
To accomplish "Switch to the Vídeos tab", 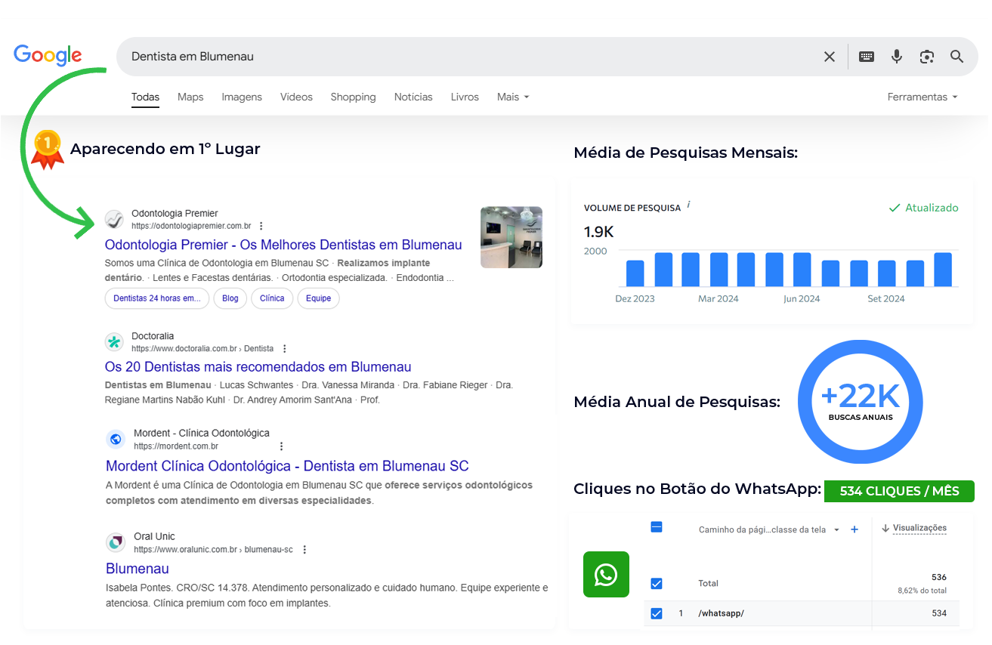I will point(296,97).
